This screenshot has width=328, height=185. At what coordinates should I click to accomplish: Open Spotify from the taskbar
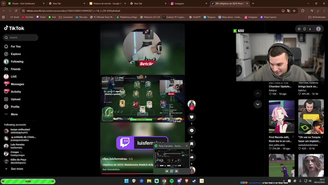[172, 181]
